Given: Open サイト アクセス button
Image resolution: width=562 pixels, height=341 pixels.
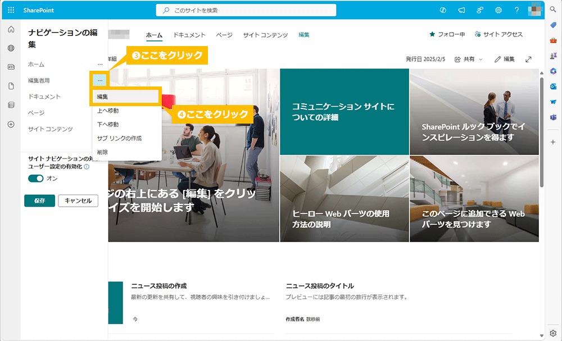Looking at the screenshot, I should tap(498, 34).
